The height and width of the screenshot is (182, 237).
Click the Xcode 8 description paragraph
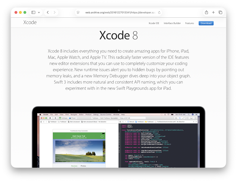tap(118, 70)
